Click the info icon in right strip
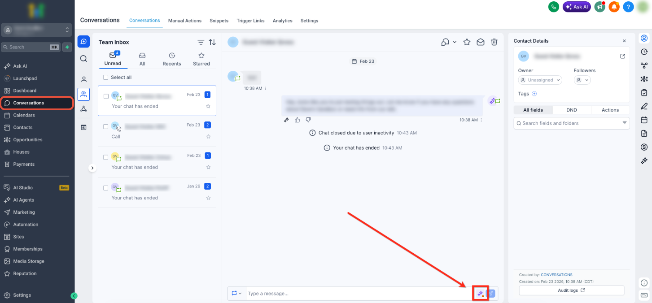Viewport: 652px width, 303px height. coord(644,282)
